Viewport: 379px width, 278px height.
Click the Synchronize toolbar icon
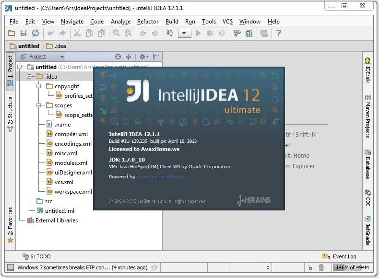click(36, 33)
